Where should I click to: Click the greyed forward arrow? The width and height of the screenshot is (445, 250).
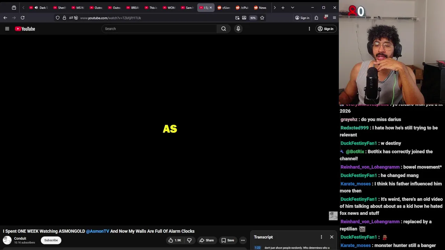click(14, 18)
